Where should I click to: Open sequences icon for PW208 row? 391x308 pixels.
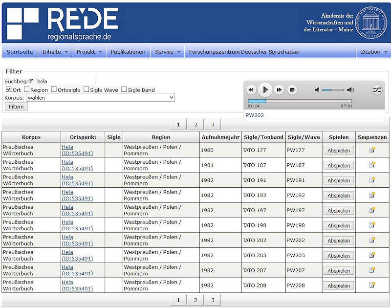[372, 285]
